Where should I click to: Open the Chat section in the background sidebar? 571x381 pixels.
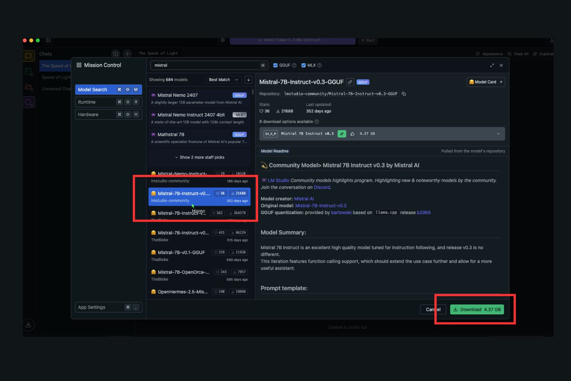coord(29,56)
